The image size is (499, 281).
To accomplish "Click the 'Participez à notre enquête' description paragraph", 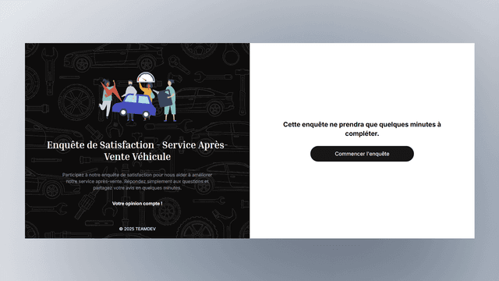I will tap(137, 181).
